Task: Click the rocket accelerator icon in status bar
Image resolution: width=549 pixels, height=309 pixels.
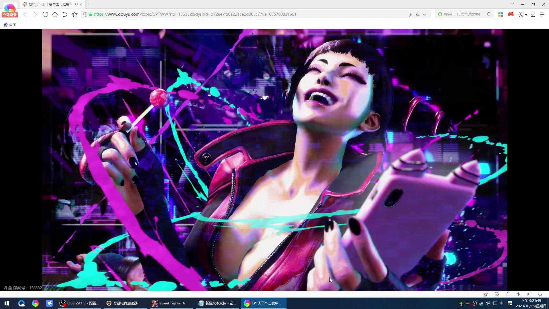Action: (x=486, y=294)
